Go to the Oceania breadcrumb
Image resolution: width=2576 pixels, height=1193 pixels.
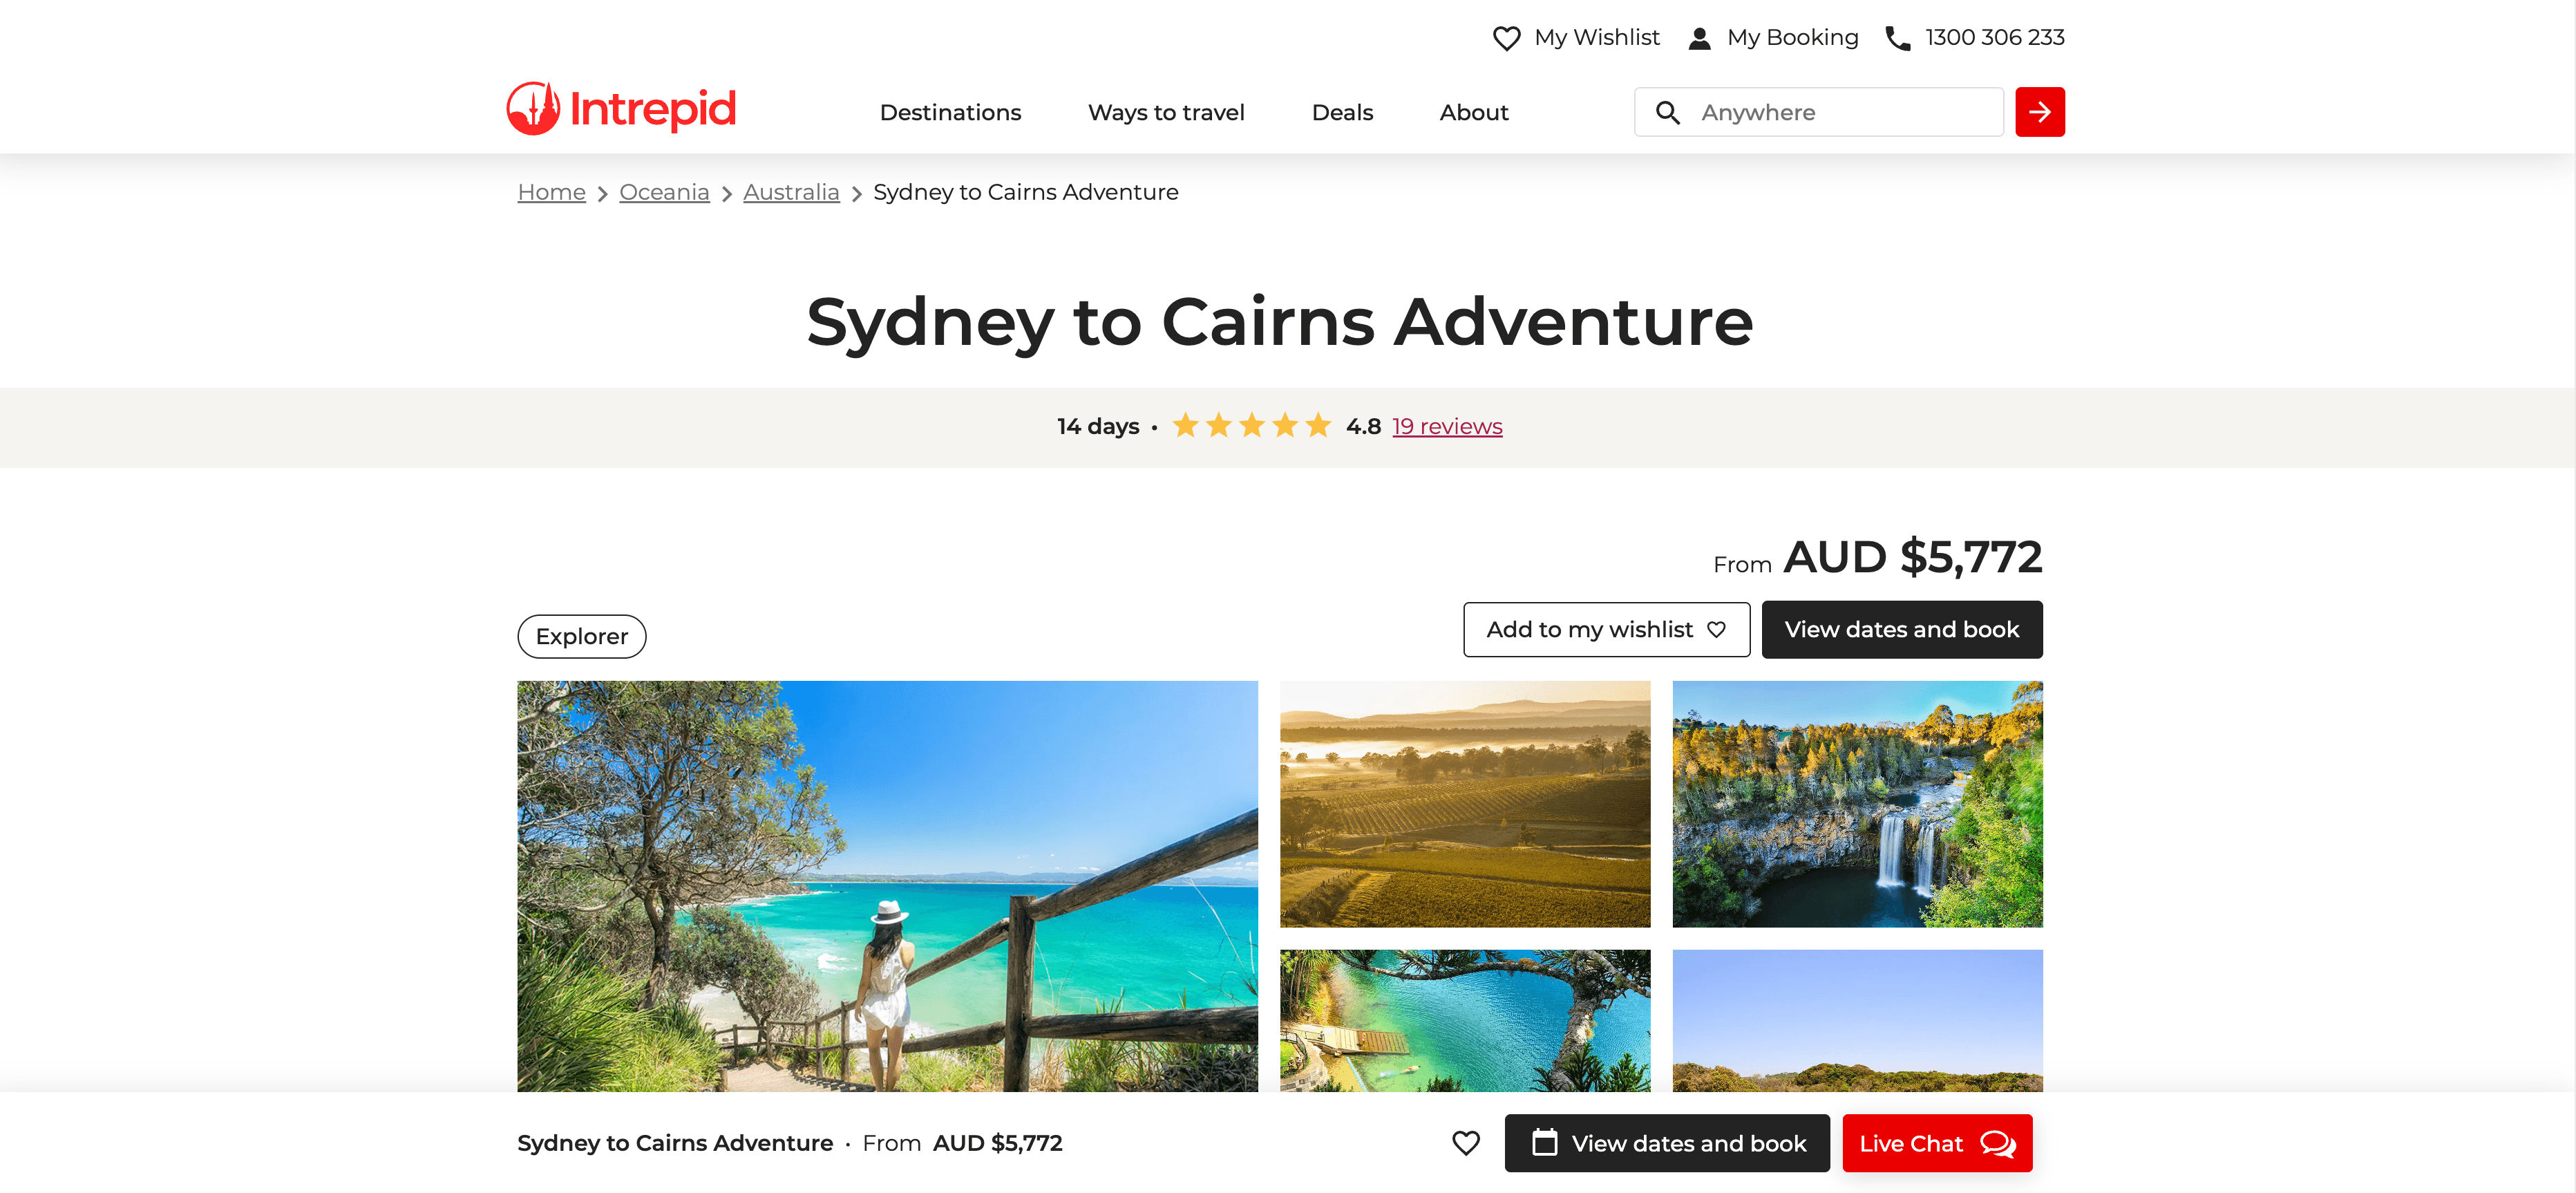coord(664,192)
